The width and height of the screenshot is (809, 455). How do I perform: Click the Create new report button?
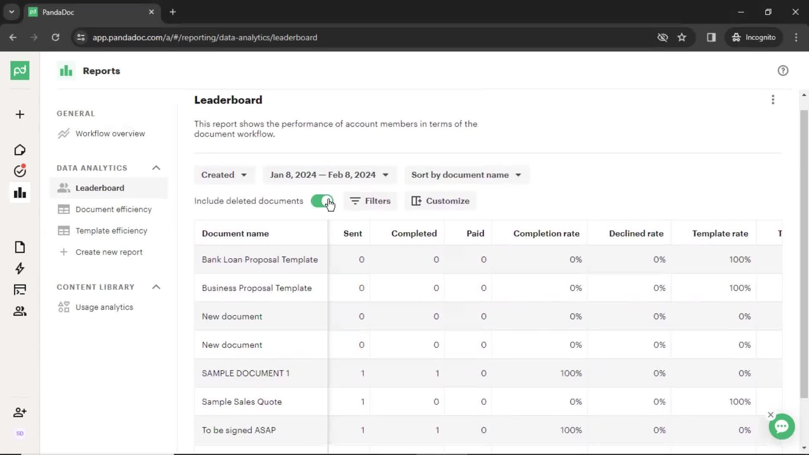tap(109, 252)
